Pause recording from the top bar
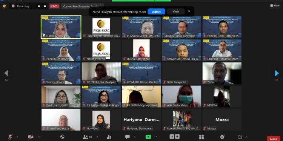Image resolution: width=283 pixels, height=141 pixels. tap(39, 6)
